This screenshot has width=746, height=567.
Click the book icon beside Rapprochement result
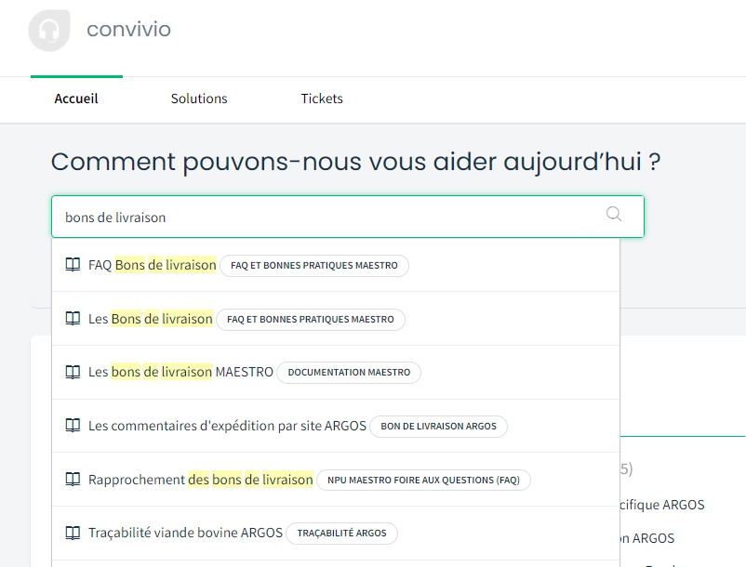[x=73, y=479]
